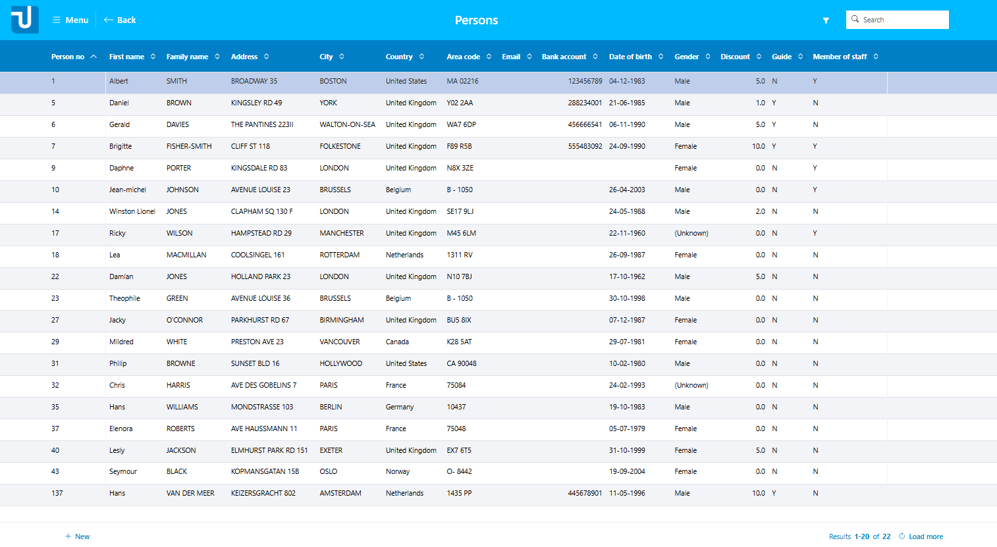This screenshot has height=547, width=997.
Task: Click the Search input field
Action: click(903, 20)
